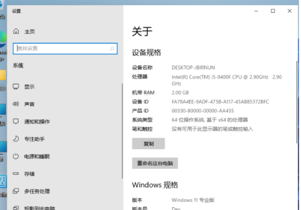The image size is (301, 210).
Task: Close the Settings window
Action: [290, 11]
